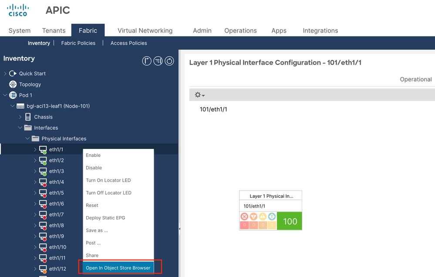Open Virtual Networking tab
Viewport: 435px width, 277px height.
[145, 30]
